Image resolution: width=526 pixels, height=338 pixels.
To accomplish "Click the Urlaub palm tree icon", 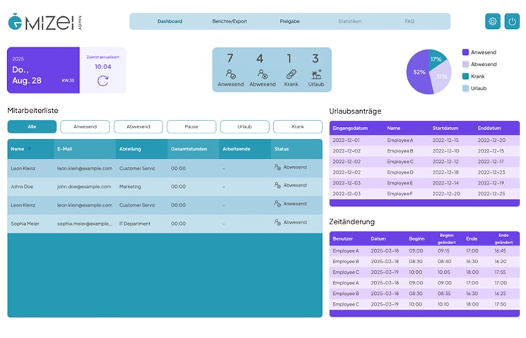I will click(x=316, y=73).
